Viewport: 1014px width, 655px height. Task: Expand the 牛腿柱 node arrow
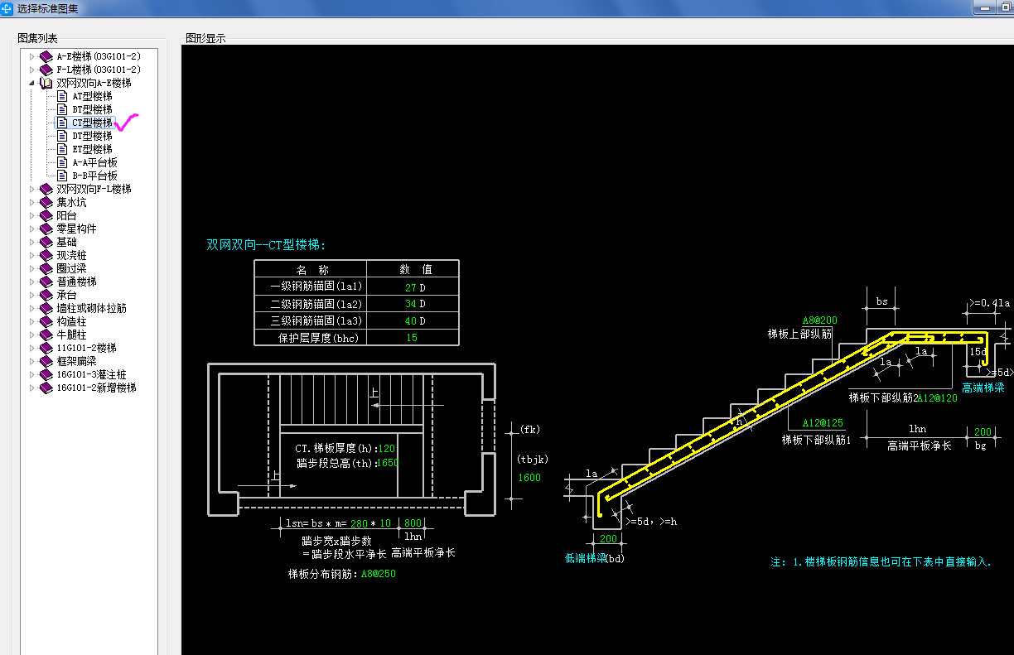(32, 335)
